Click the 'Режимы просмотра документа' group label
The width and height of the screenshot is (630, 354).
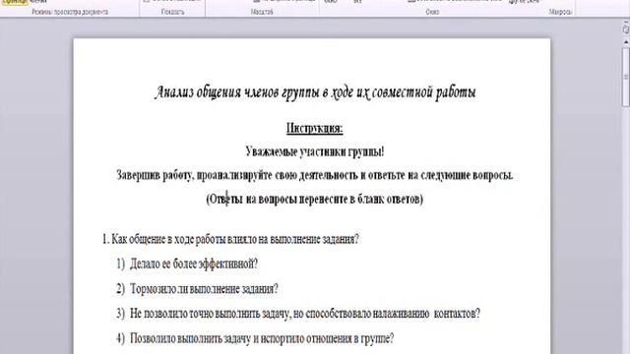[x=70, y=12]
